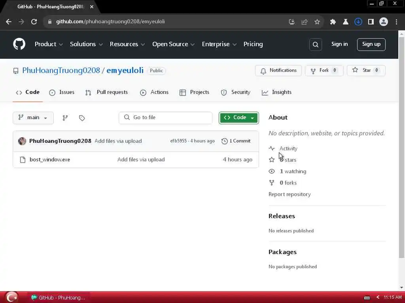Switch to the Issues tab

[62, 92]
